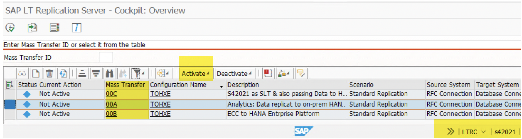Click the document import icon in top toolbar
This screenshot has height=139, width=522.
[32, 28]
